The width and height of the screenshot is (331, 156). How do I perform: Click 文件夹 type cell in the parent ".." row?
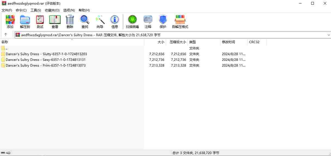point(194,48)
